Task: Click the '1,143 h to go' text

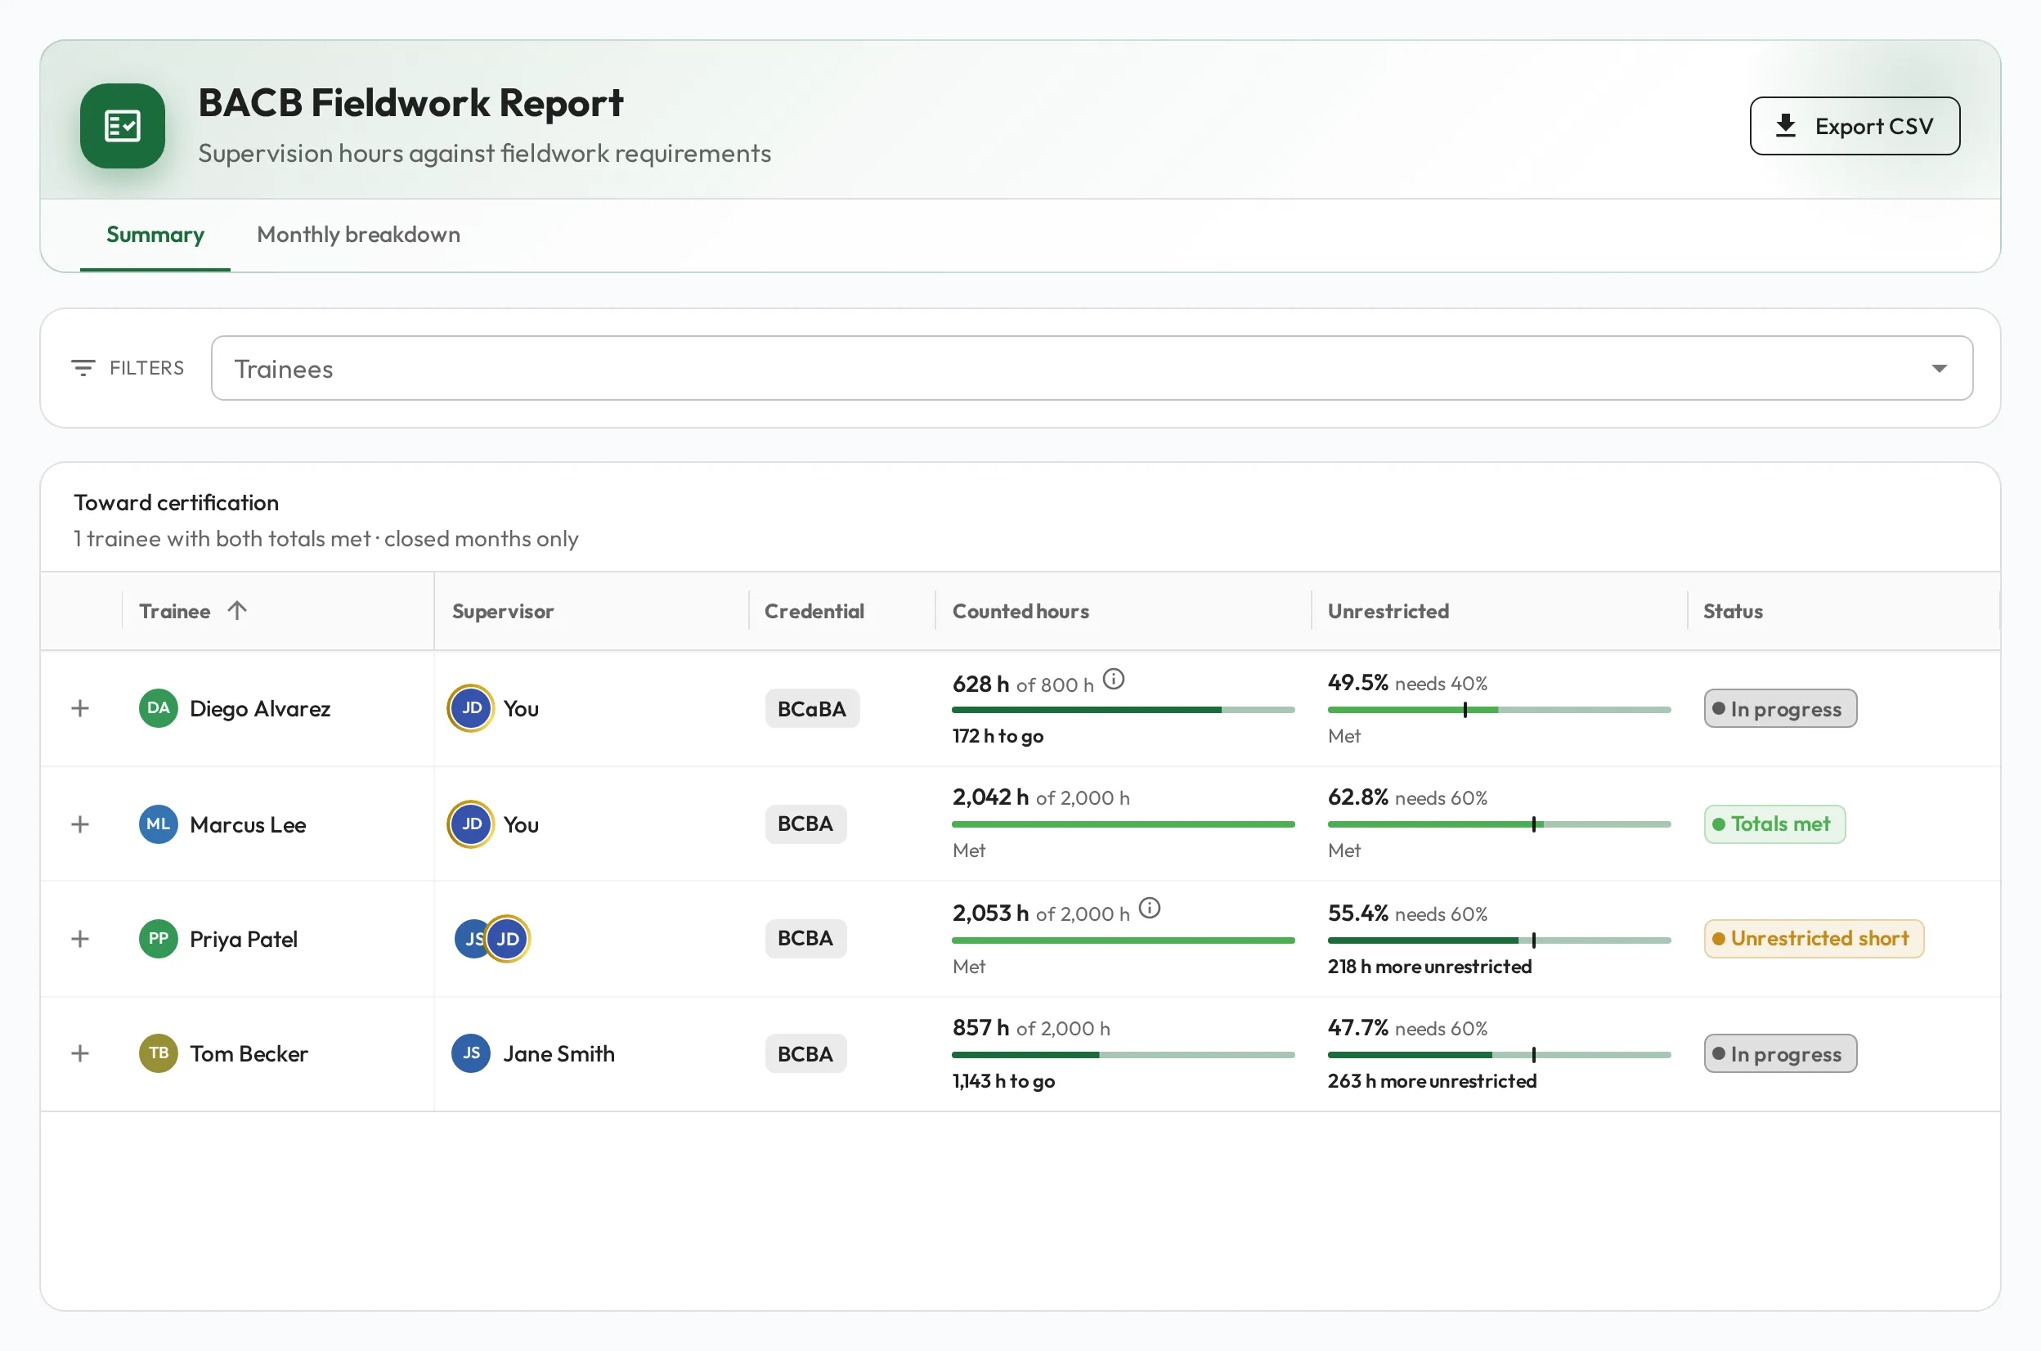Action: [1003, 1081]
